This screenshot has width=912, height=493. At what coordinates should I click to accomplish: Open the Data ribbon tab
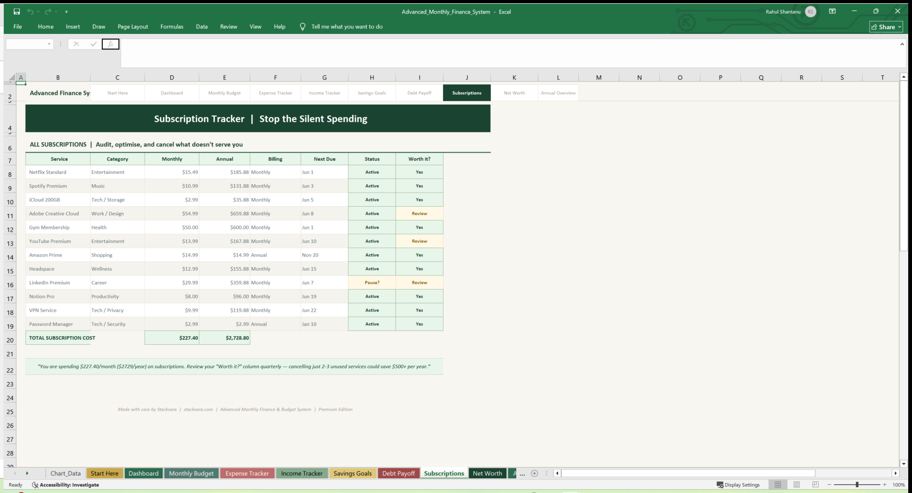(202, 27)
